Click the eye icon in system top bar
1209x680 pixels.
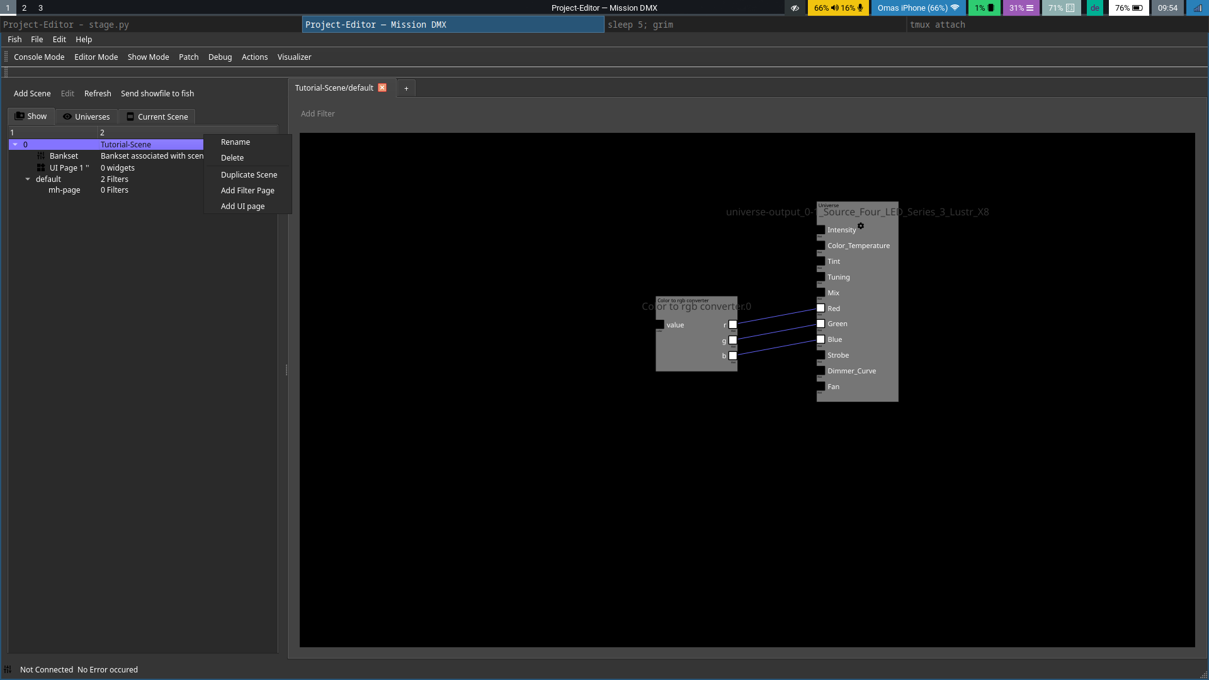click(795, 8)
